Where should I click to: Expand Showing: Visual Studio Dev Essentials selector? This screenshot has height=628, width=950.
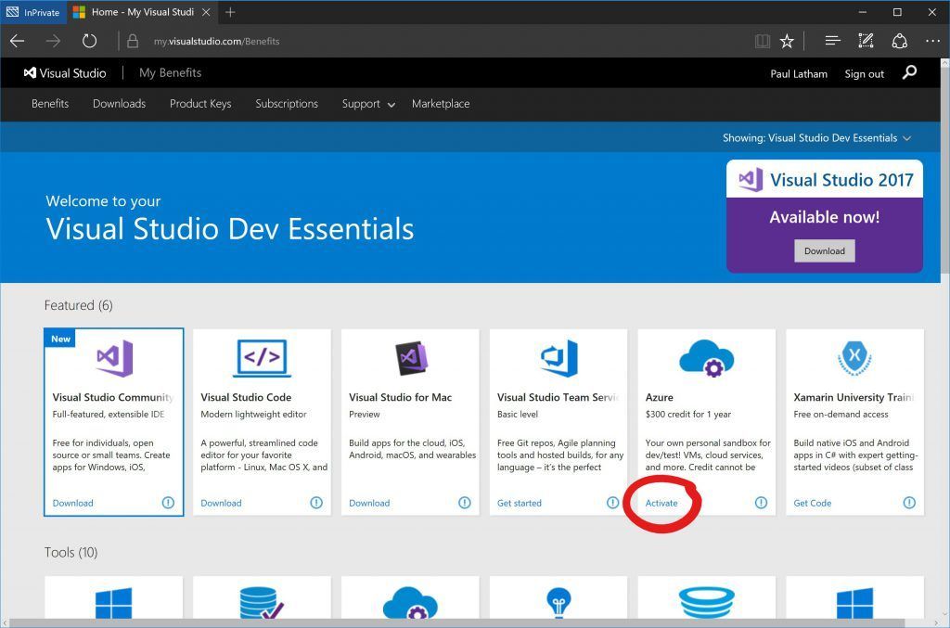(x=816, y=138)
